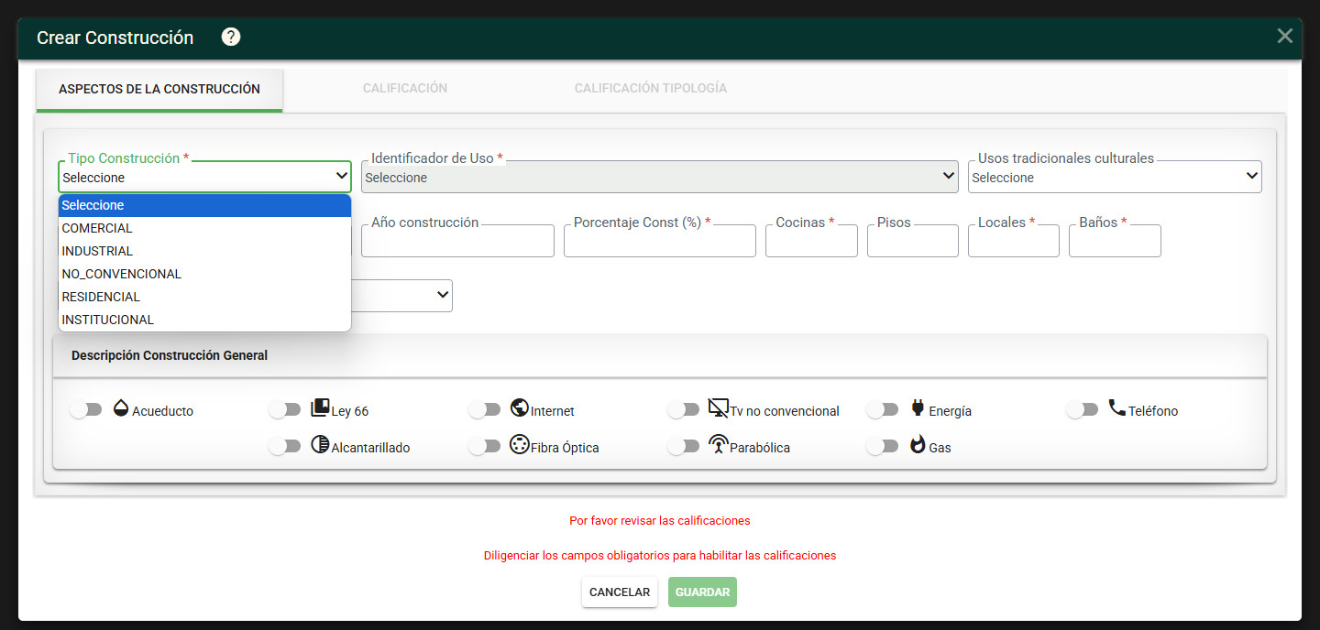
Task: Click the Gas flame icon
Action: coord(918,445)
